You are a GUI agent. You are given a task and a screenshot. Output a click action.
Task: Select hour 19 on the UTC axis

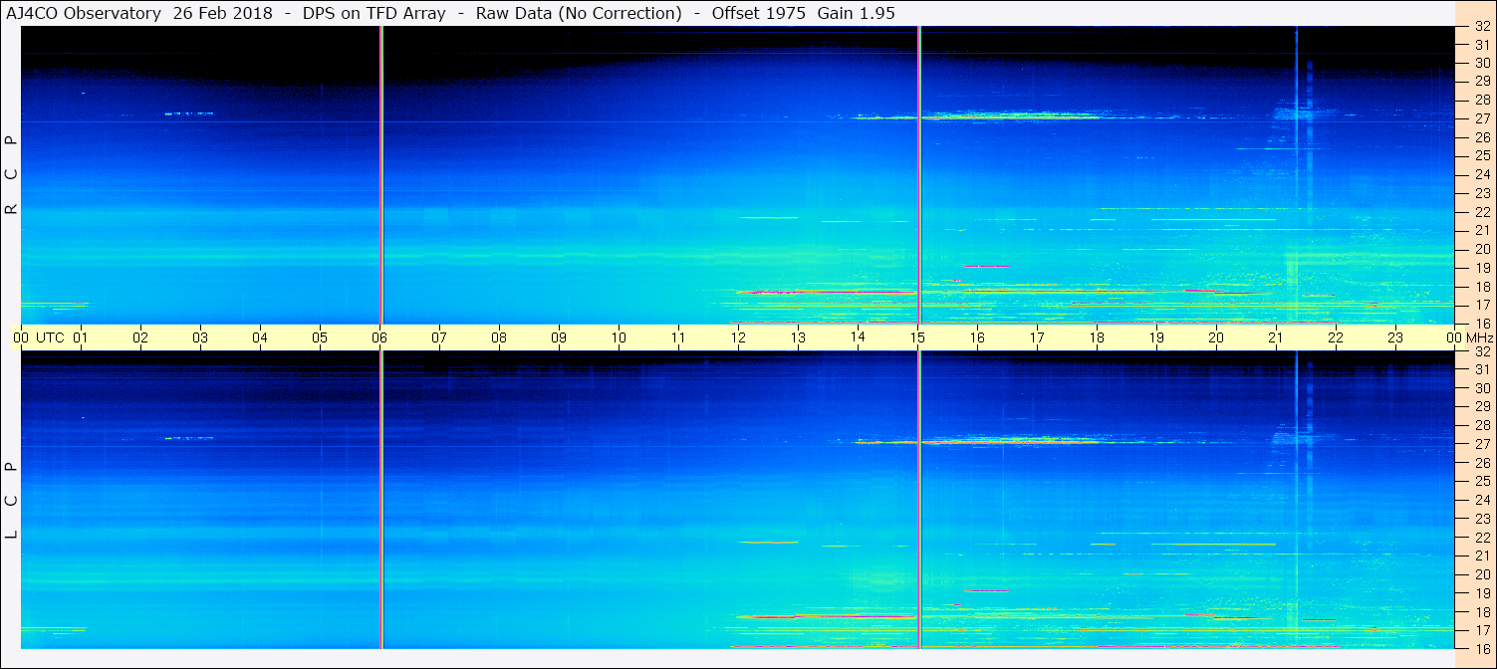click(1156, 337)
